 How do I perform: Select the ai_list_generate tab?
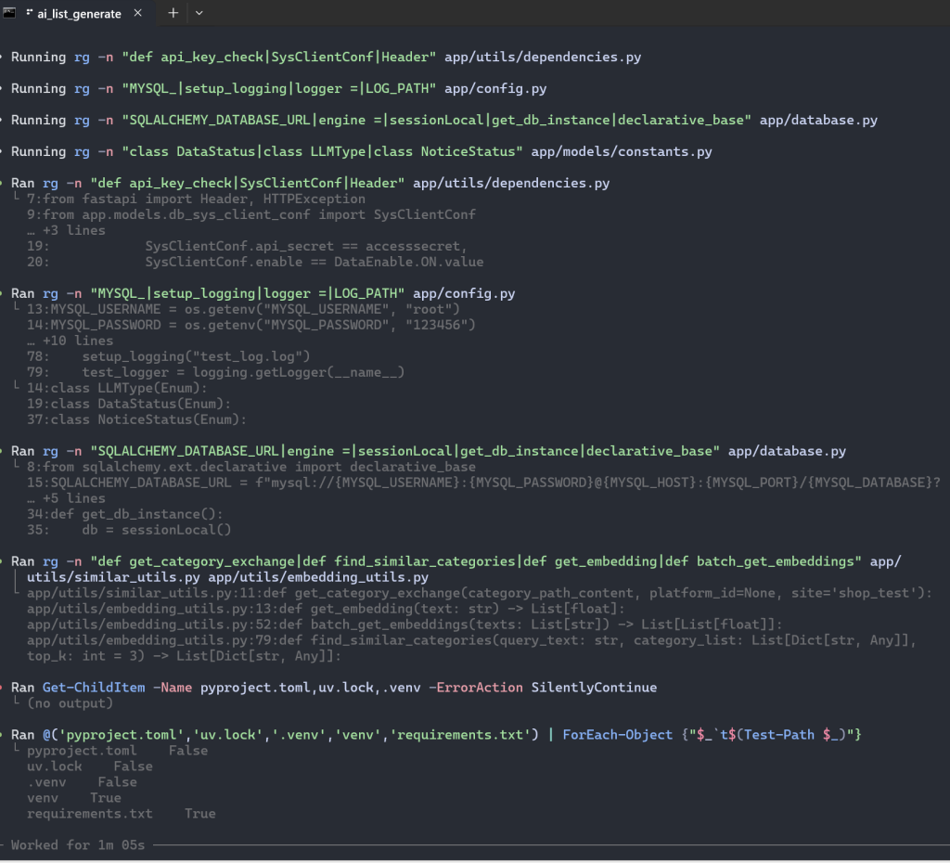click(79, 13)
